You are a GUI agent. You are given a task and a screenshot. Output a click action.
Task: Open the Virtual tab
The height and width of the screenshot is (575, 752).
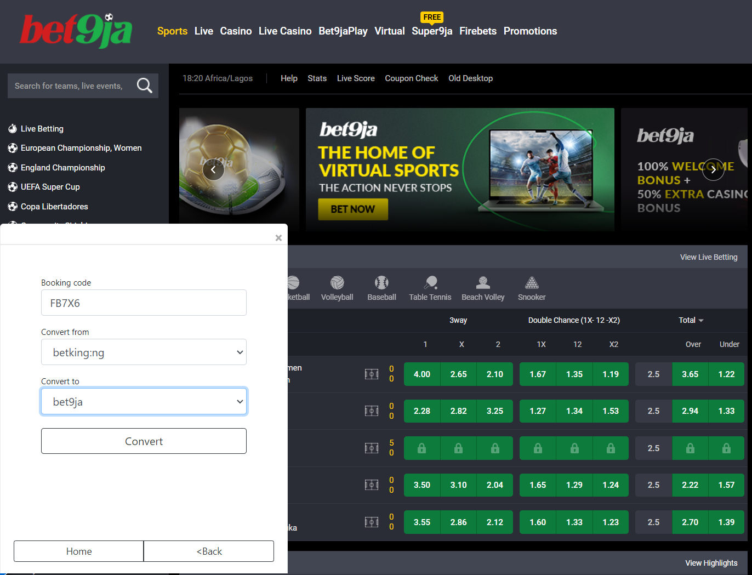tap(390, 31)
